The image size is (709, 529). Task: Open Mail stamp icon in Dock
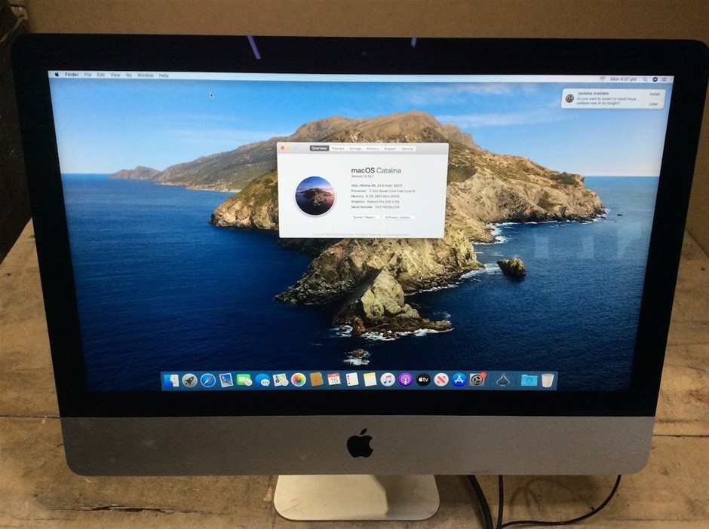(x=226, y=380)
